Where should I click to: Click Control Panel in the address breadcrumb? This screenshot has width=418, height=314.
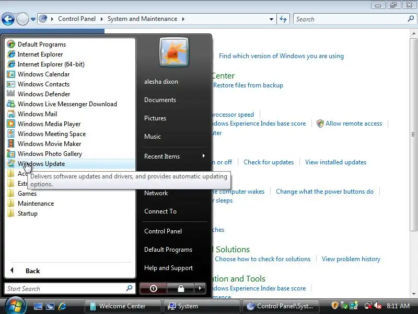[x=77, y=19]
